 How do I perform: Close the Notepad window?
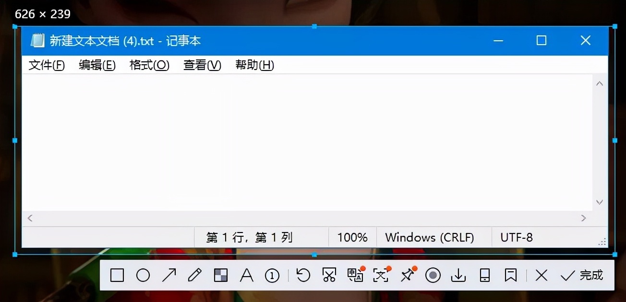click(x=586, y=41)
